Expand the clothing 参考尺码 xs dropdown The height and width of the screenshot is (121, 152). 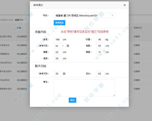(60, 46)
